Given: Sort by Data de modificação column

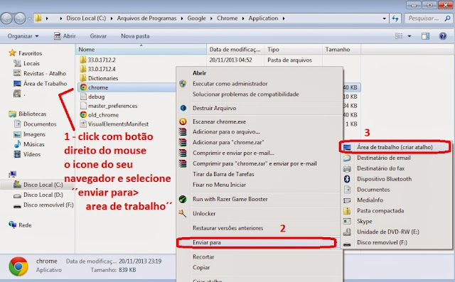Looking at the screenshot, I should 235,50.
